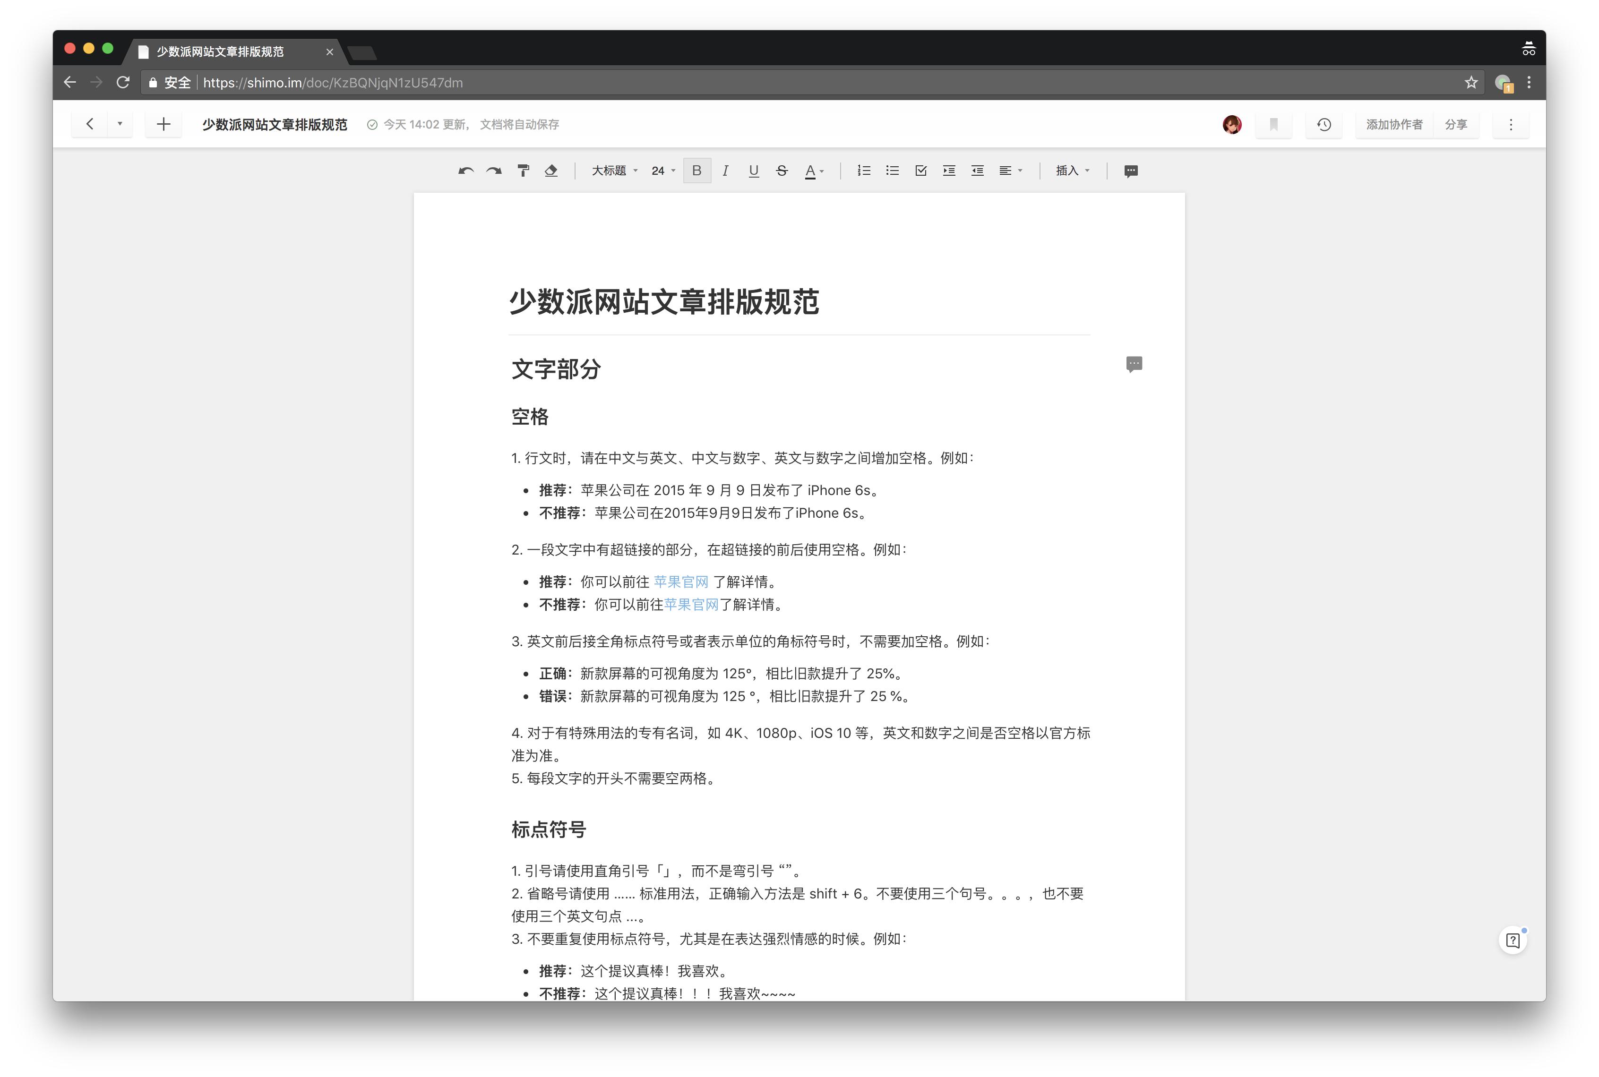Select the format painter tool

coord(523,171)
